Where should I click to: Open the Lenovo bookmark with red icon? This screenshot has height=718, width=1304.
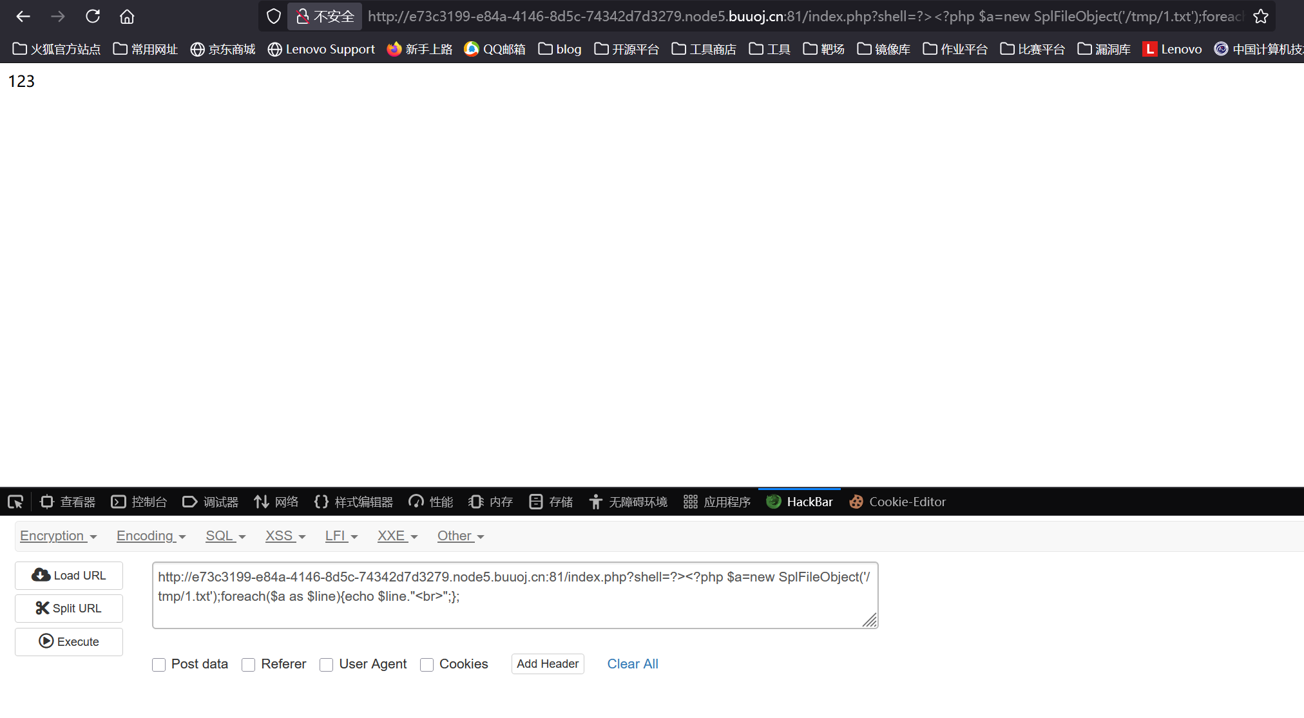click(1172, 49)
